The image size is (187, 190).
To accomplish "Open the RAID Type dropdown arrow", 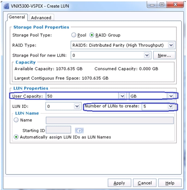I will [x=171, y=45].
